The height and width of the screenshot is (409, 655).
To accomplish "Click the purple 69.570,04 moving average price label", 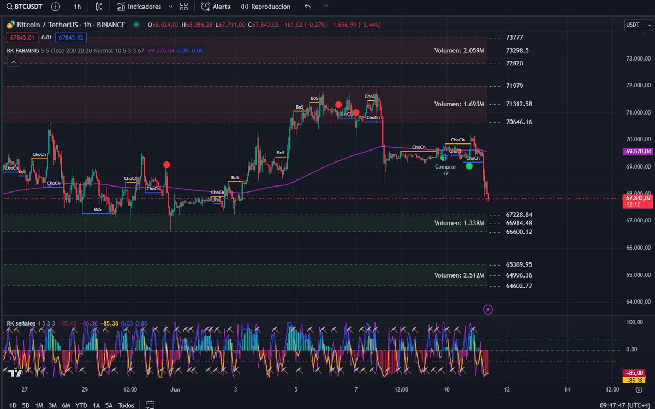I will point(637,152).
